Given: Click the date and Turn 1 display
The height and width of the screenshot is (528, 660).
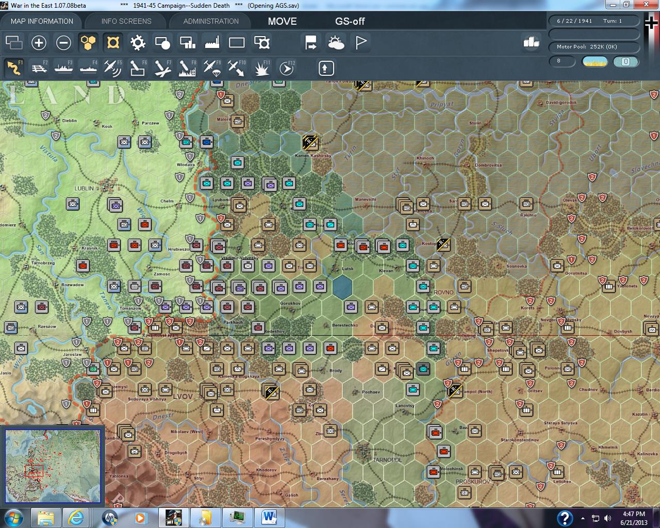Looking at the screenshot, I should coord(593,21).
